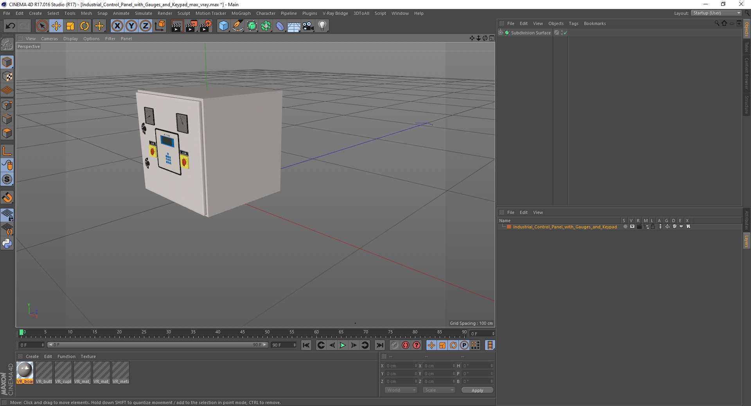Open the MoGraph menu
Image resolution: width=751 pixels, height=406 pixels.
[241, 13]
